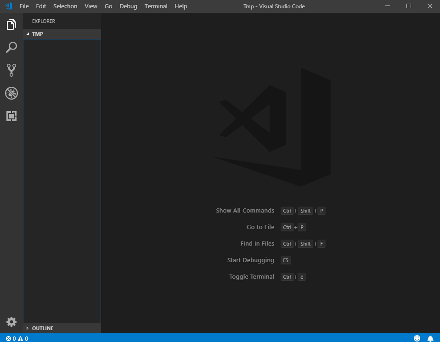440x342 pixels.
Task: Collapse the TMP folder section
Action: [62, 34]
